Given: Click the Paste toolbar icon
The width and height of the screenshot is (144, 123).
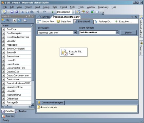Looking at the screenshot, I should (32, 12).
